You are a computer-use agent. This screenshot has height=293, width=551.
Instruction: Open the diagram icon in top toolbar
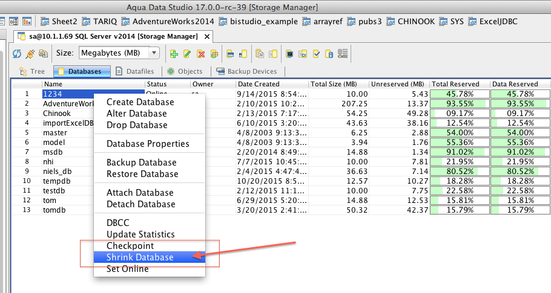click(14, 21)
